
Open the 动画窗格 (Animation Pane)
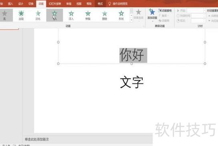pos(165,10)
